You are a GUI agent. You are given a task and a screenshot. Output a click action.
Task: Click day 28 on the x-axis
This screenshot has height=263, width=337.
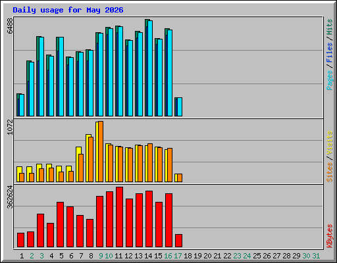click(x=286, y=256)
